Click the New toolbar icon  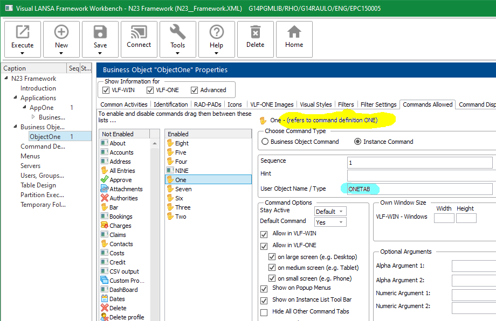61,32
